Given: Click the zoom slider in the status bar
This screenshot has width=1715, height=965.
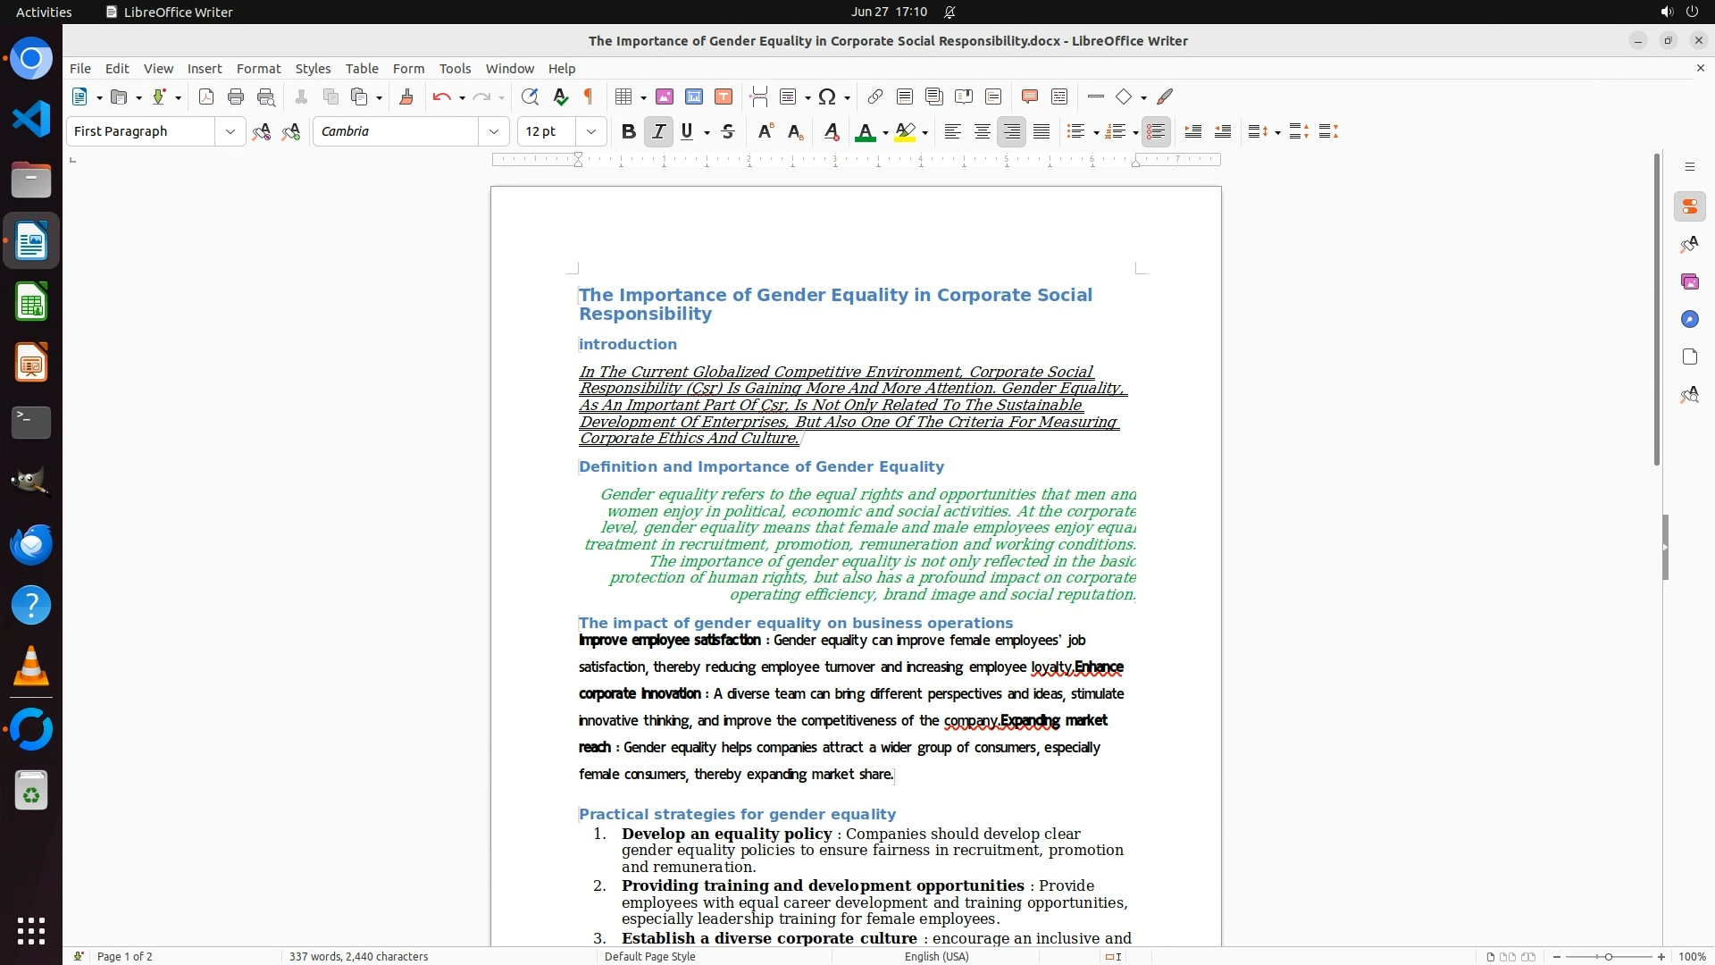Looking at the screenshot, I should pos(1608,956).
